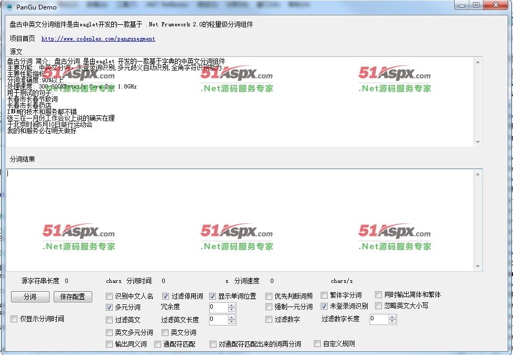This screenshot has width=513, height=355.
Task: Click the line 我的和服务必在明天做好
Action: pos(42,131)
